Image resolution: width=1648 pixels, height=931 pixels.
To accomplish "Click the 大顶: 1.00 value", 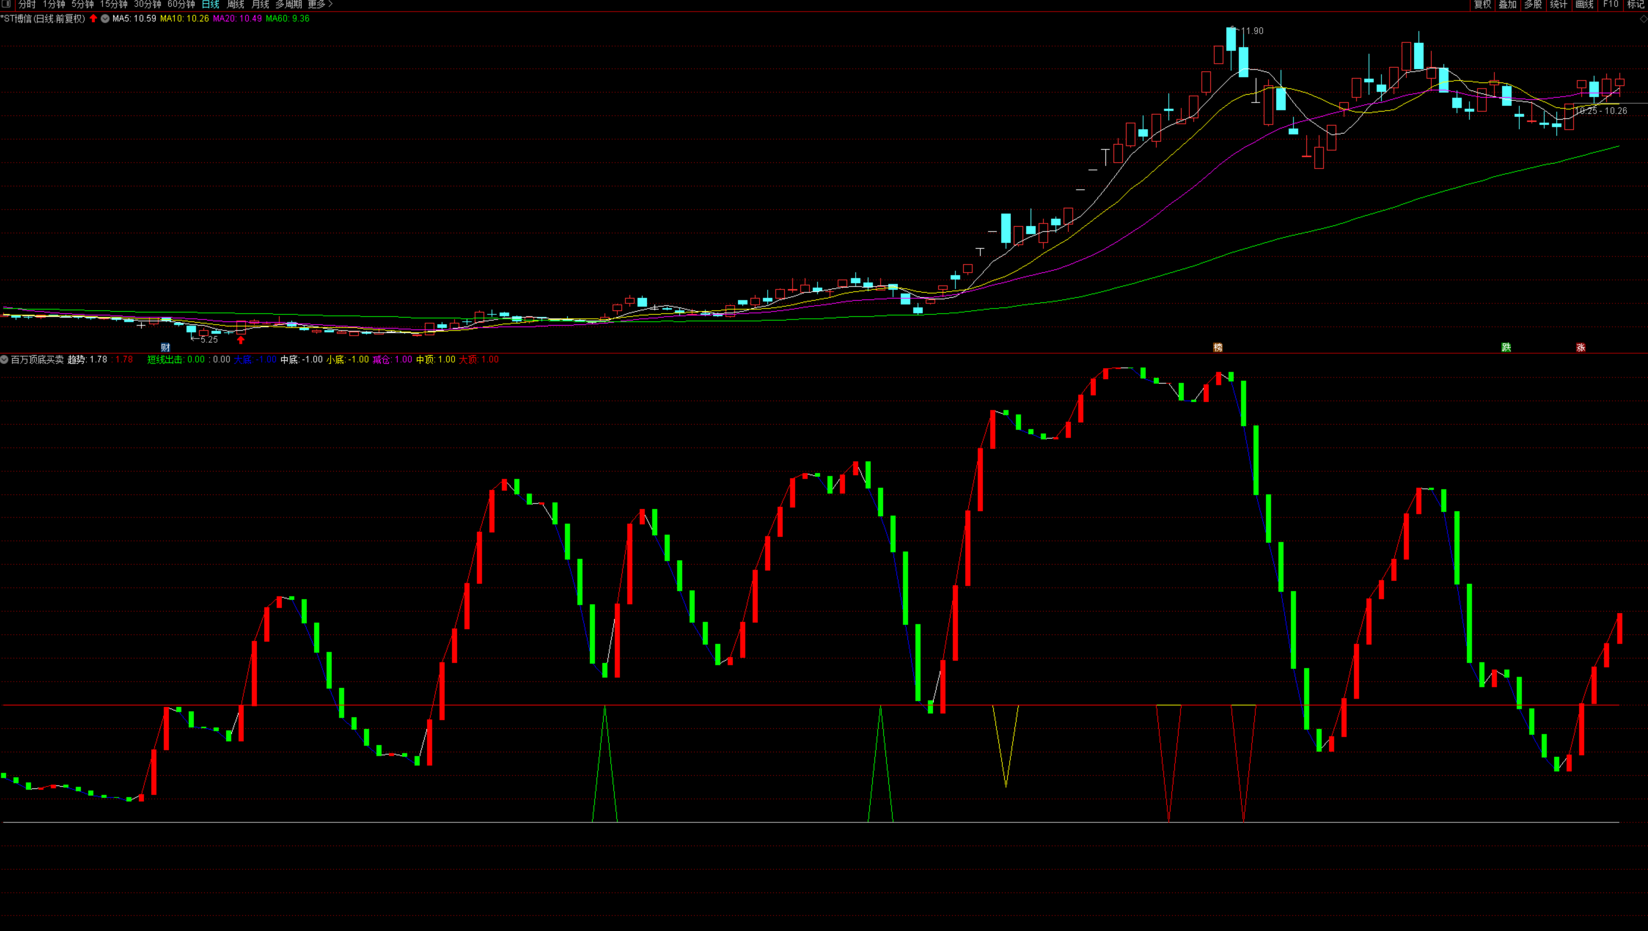I will [x=479, y=359].
